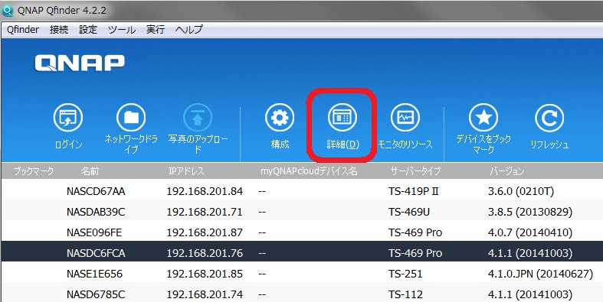Screen dimensions: 603x302
Task: Open the 詳細(D) details icon
Action: click(342, 119)
